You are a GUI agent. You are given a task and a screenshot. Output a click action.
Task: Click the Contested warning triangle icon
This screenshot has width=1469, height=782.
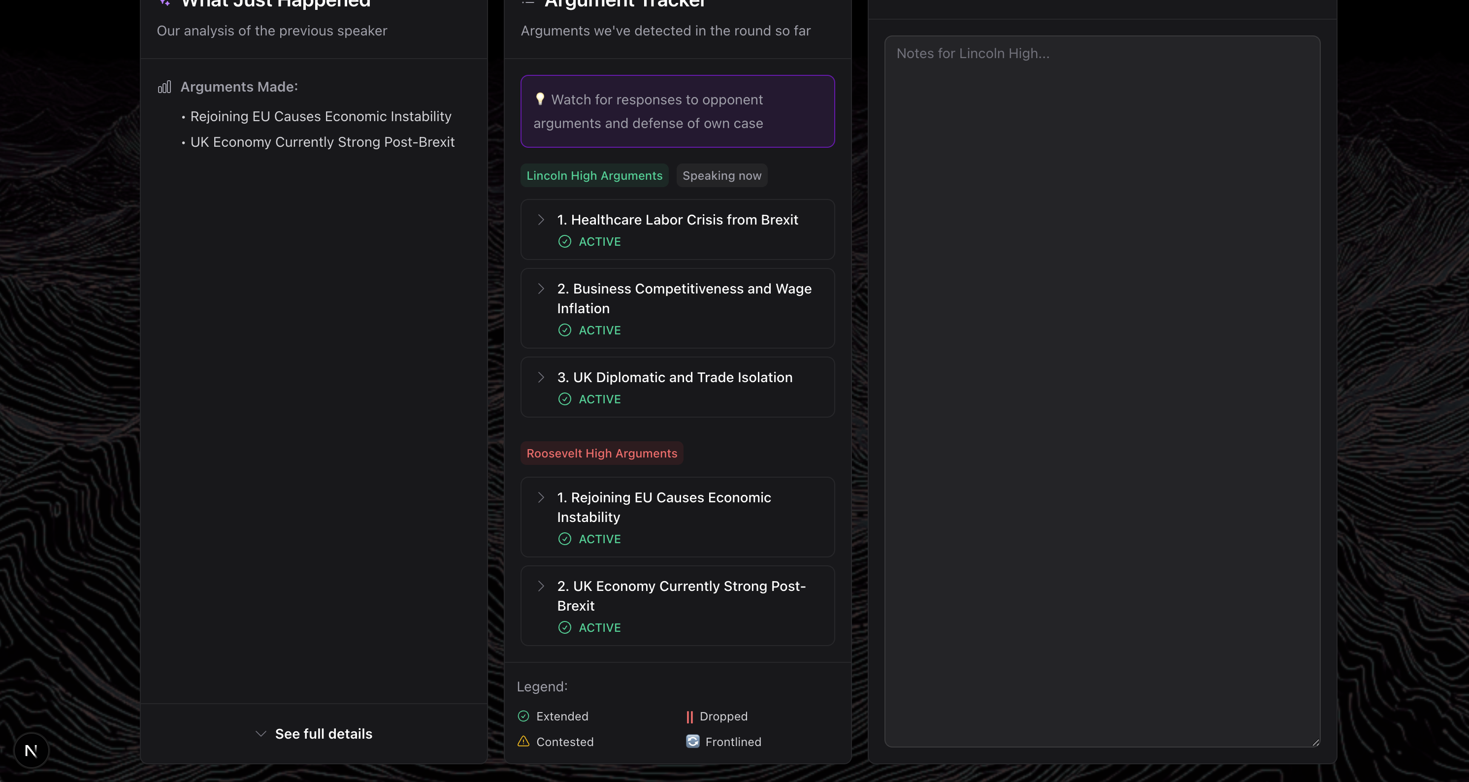click(x=523, y=741)
